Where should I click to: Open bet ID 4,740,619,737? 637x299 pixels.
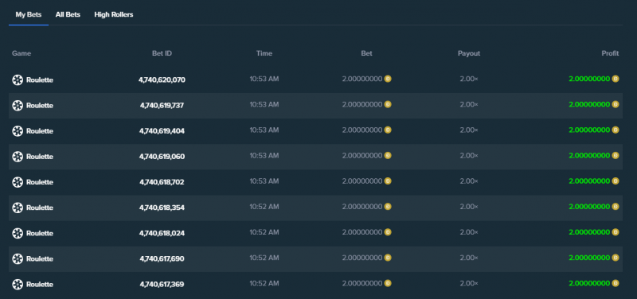tap(162, 106)
